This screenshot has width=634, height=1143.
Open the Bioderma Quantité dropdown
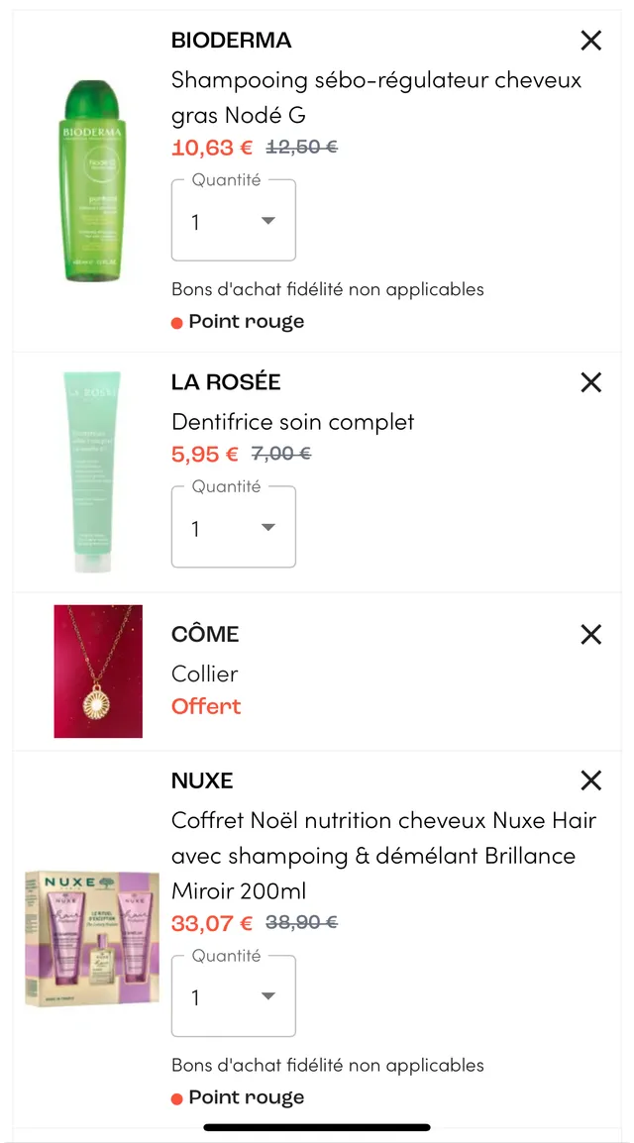(x=234, y=220)
